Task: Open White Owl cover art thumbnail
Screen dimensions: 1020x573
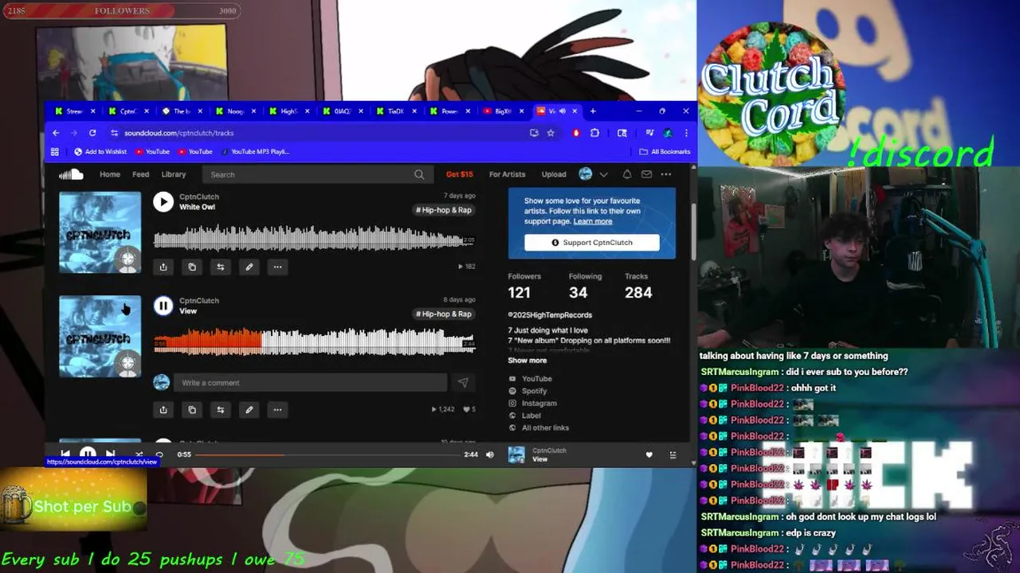Action: point(100,232)
